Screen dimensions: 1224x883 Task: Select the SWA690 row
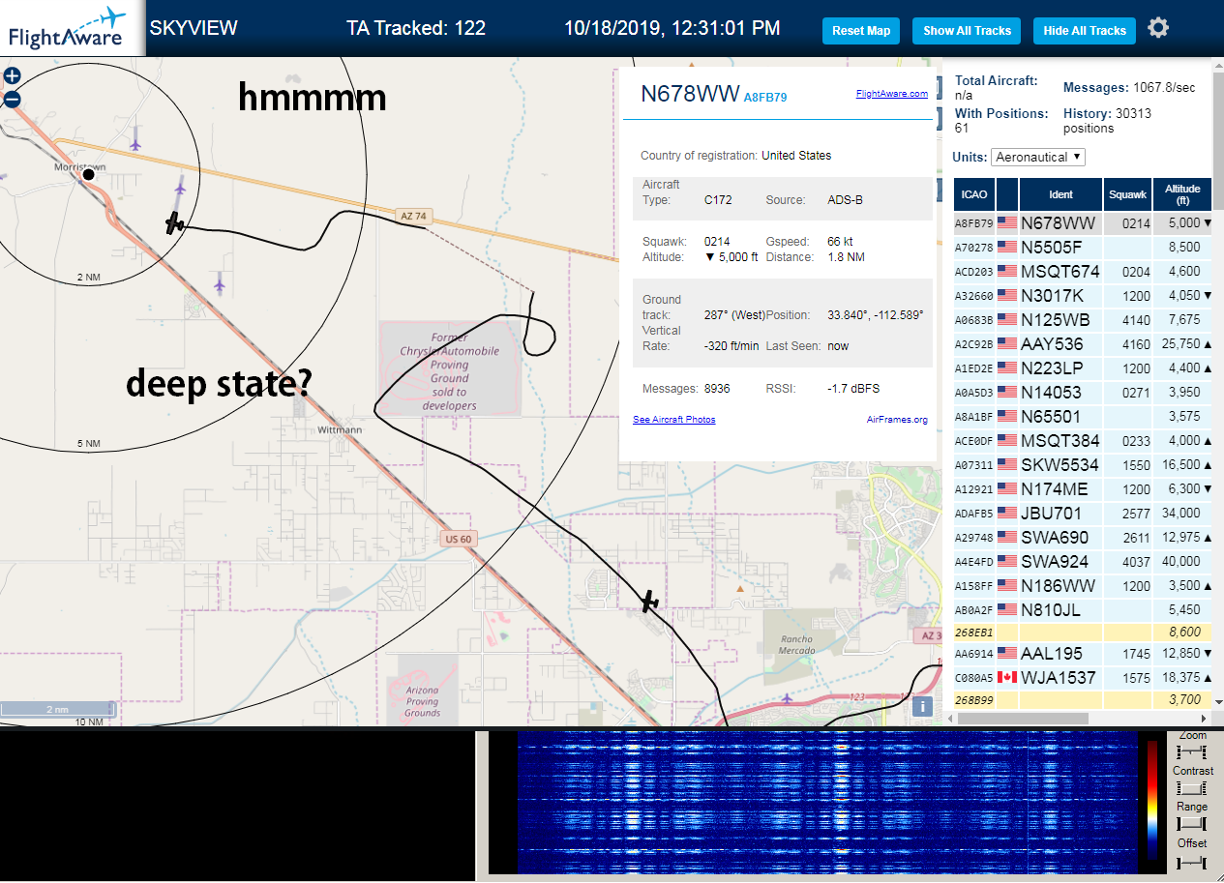tap(1083, 537)
